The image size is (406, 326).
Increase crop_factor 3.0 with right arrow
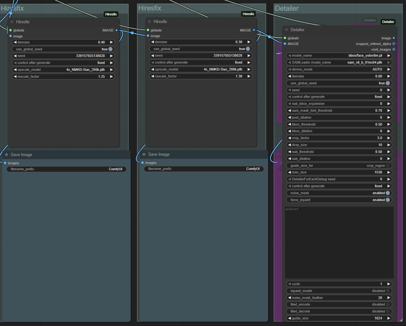(x=389, y=138)
